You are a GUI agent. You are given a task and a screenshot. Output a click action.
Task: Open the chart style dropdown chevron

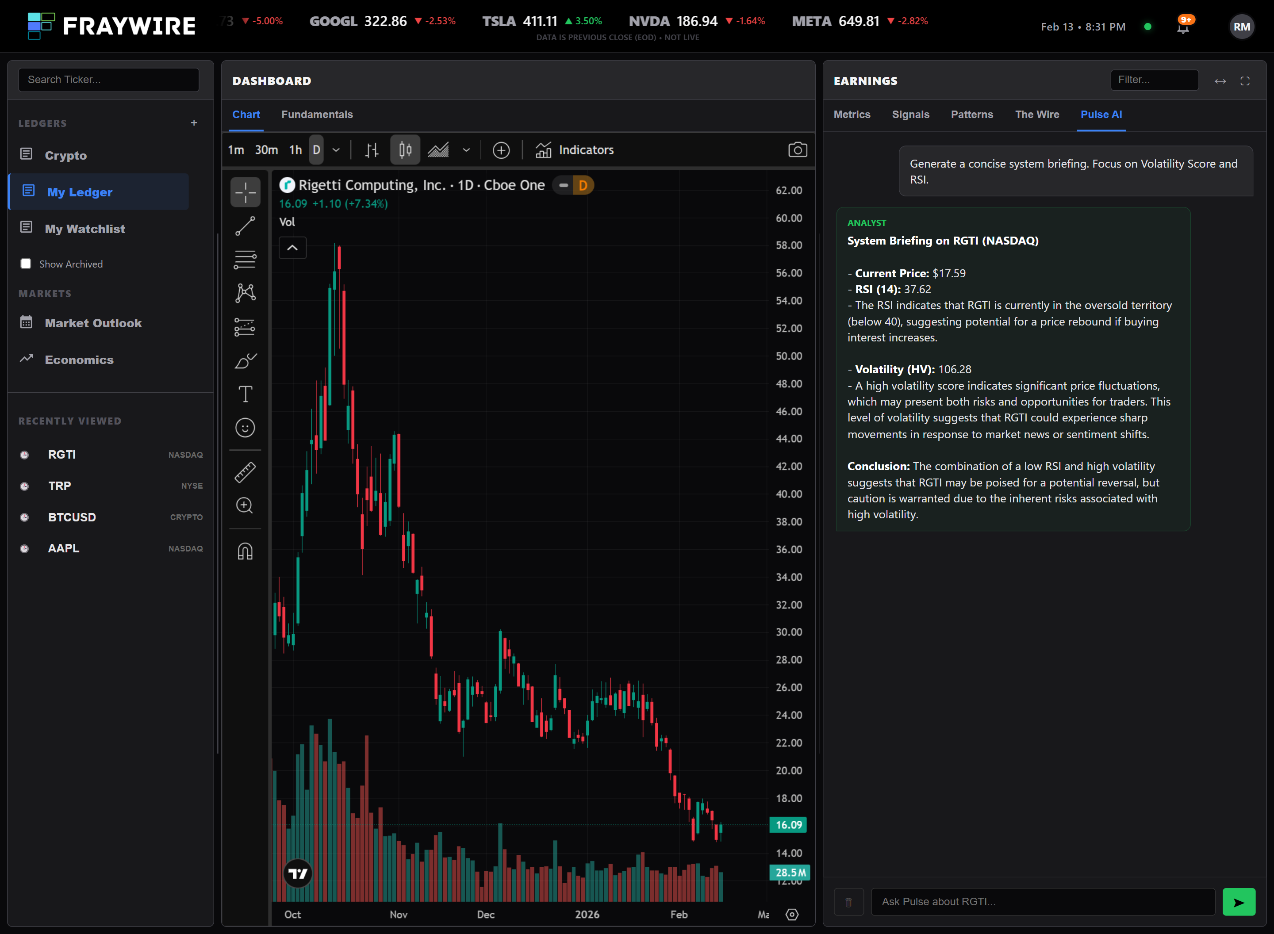[466, 150]
